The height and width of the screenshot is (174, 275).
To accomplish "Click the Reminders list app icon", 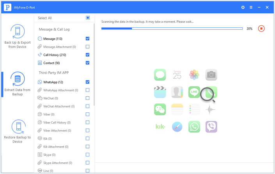I will (194, 109).
